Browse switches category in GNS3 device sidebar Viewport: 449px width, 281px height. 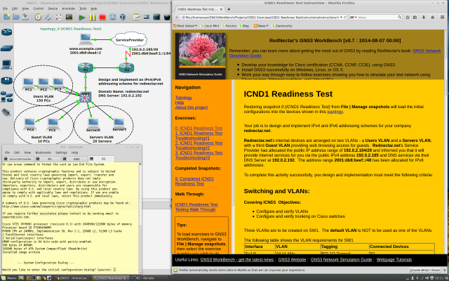click(6, 48)
